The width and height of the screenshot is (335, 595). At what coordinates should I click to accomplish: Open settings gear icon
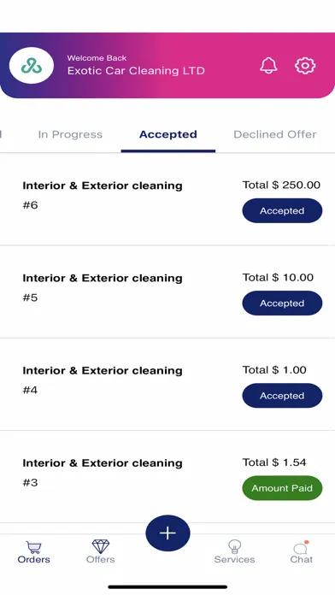305,66
